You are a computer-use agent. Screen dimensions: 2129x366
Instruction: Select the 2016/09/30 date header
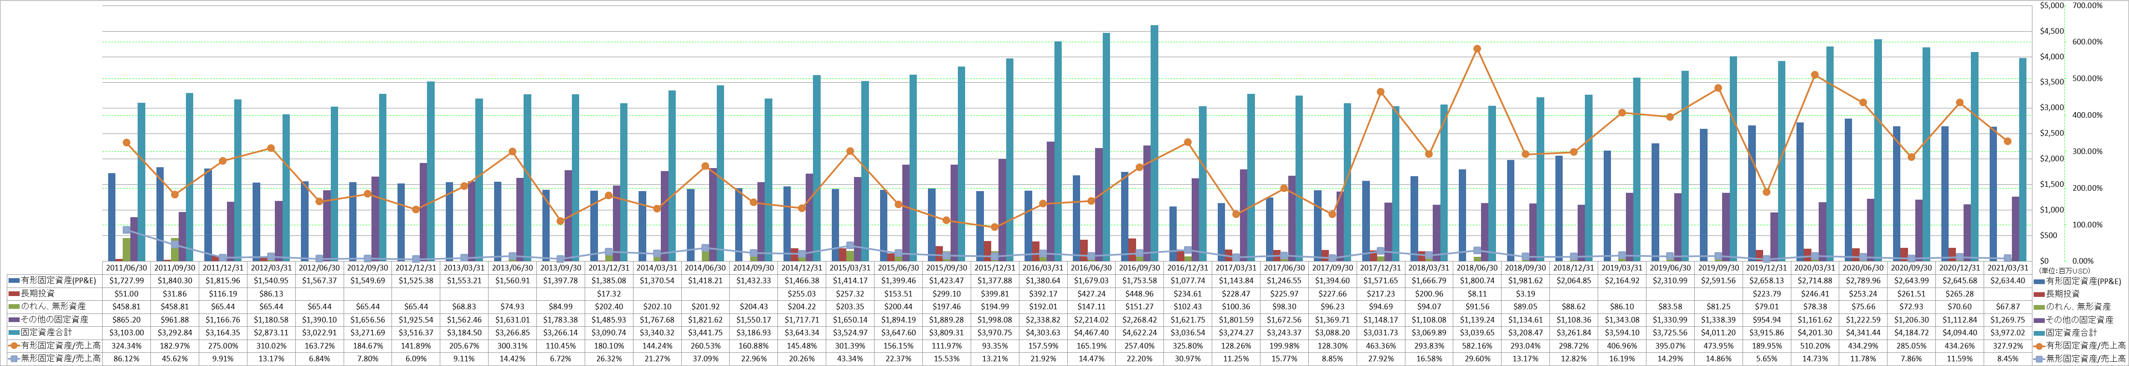pos(1140,268)
